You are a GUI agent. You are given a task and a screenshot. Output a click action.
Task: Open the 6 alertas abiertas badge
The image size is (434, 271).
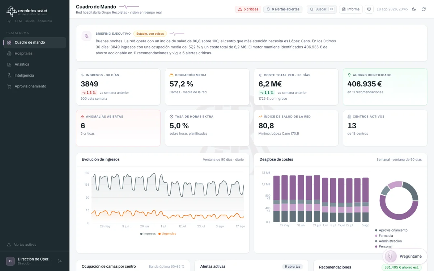pyautogui.click(x=283, y=9)
